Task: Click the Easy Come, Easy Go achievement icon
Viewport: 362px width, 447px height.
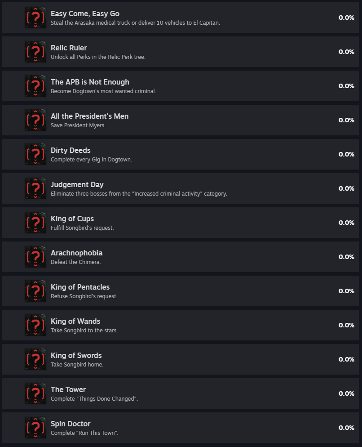Action: pos(35,17)
